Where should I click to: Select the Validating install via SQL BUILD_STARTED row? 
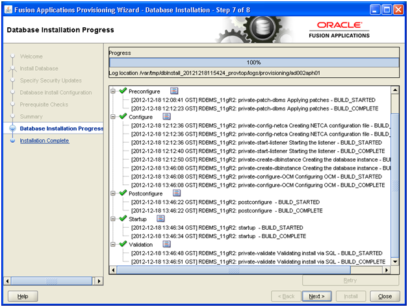[x=257, y=253]
